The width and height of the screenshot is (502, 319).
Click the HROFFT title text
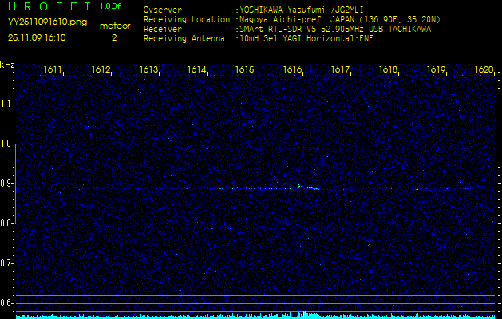47,6
